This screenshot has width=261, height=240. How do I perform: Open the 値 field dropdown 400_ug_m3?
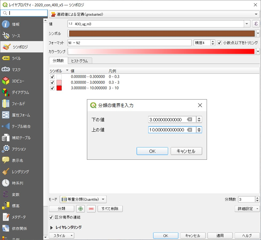[247, 24]
